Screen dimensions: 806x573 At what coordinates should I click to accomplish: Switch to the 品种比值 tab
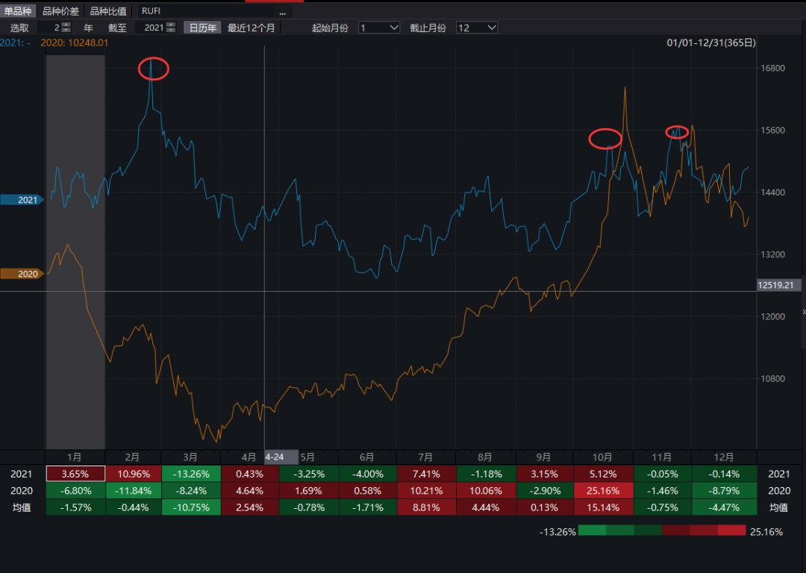tap(107, 11)
